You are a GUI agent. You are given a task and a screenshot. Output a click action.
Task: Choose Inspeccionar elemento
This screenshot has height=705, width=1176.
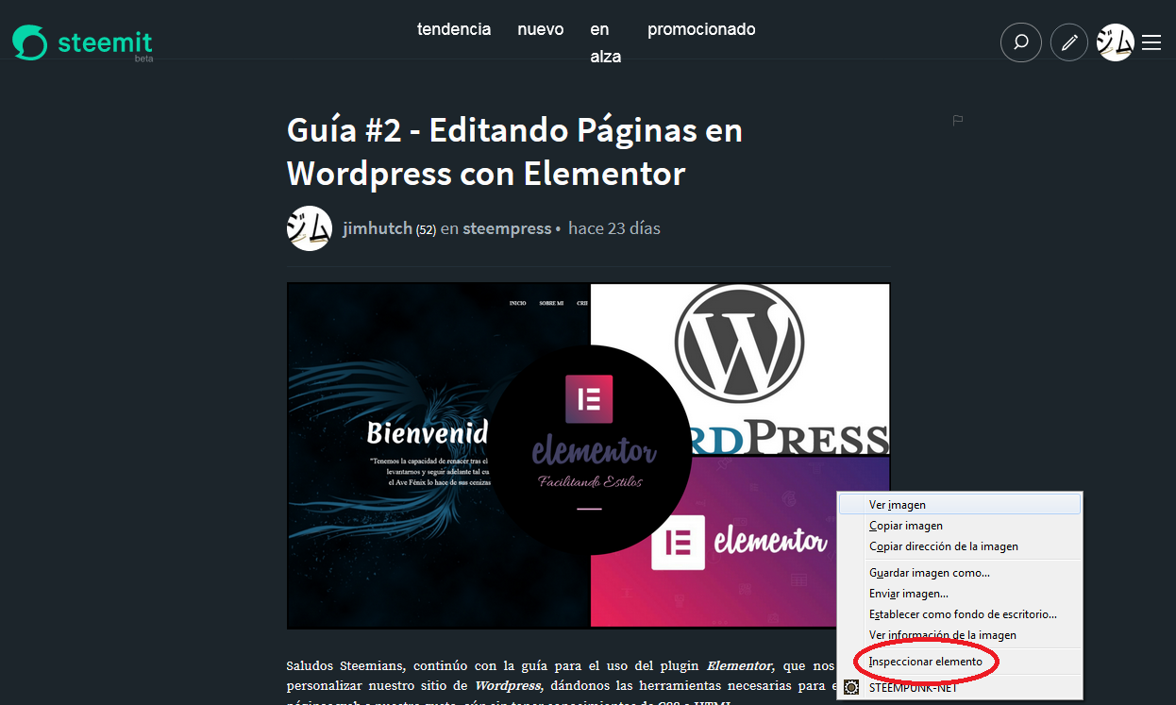[x=960, y=662]
